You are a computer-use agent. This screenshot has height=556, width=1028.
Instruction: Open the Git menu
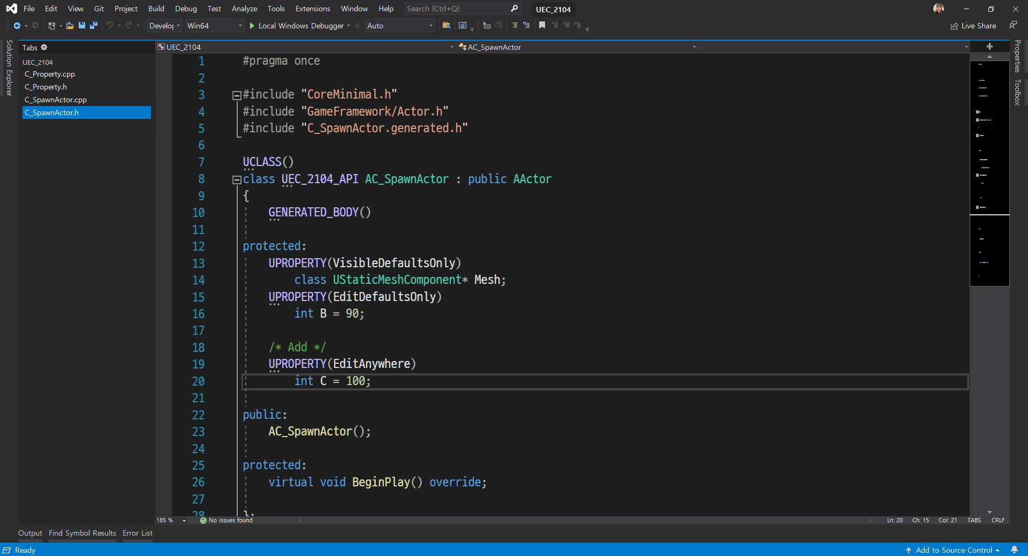99,9
